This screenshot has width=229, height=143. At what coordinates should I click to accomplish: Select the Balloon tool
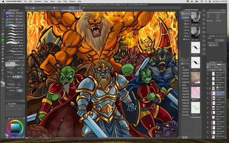[3, 76]
